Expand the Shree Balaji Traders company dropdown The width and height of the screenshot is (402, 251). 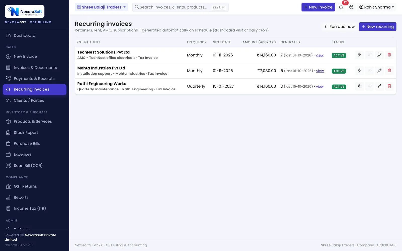tap(101, 7)
